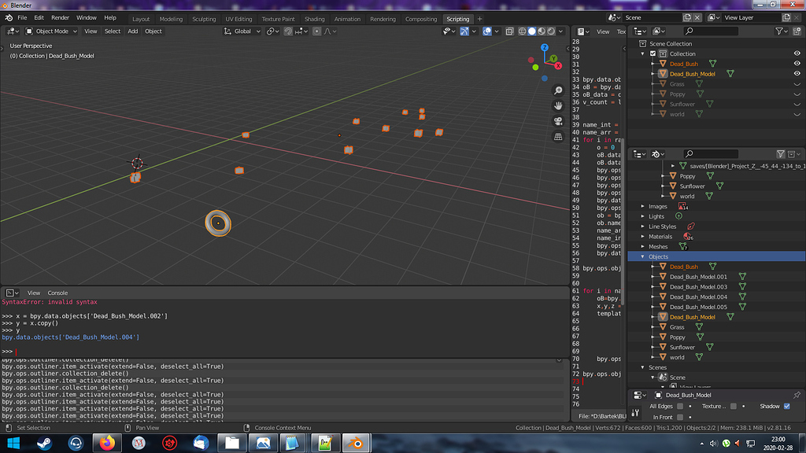
Task: Open the Global transform orientation dropdown
Action: click(240, 31)
